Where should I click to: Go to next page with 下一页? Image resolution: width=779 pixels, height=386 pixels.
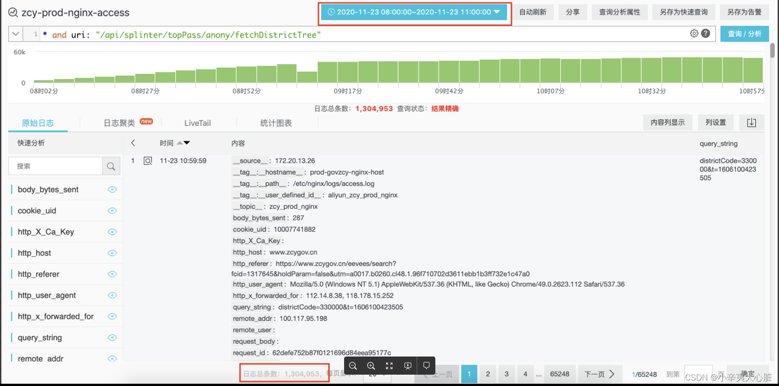[599, 374]
